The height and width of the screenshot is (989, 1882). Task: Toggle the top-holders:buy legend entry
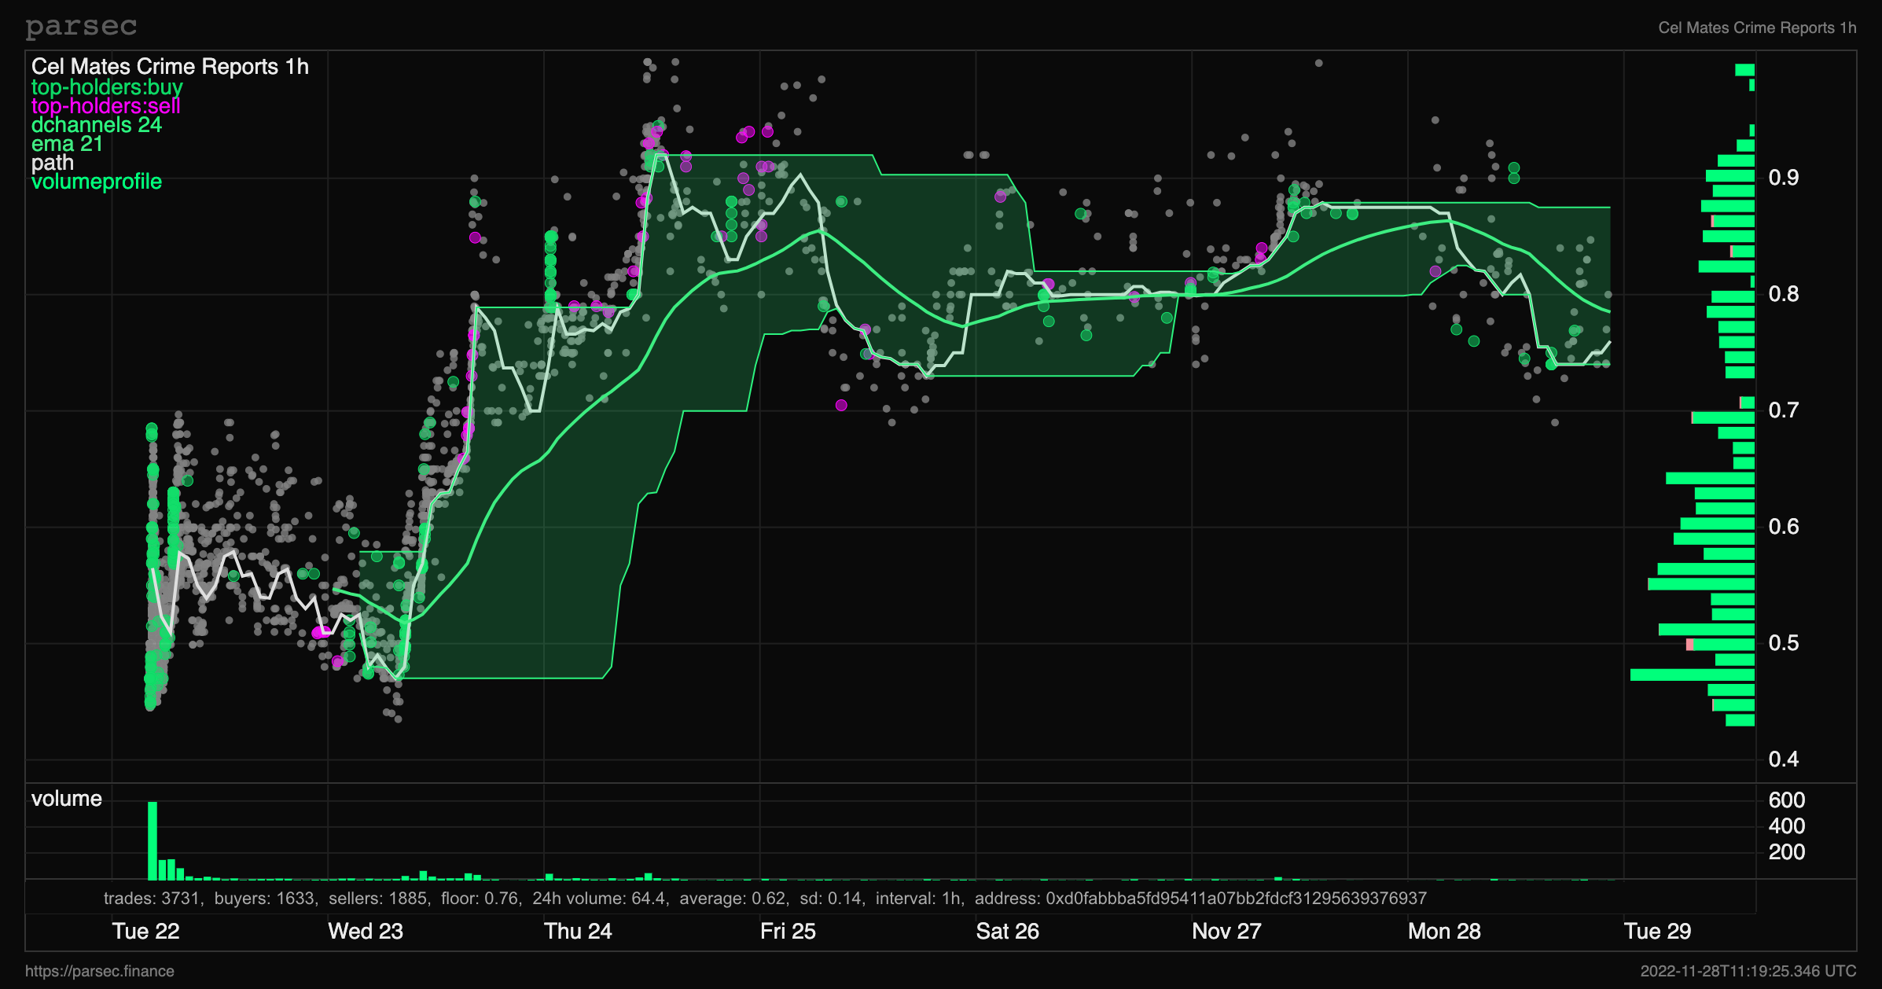(x=107, y=86)
